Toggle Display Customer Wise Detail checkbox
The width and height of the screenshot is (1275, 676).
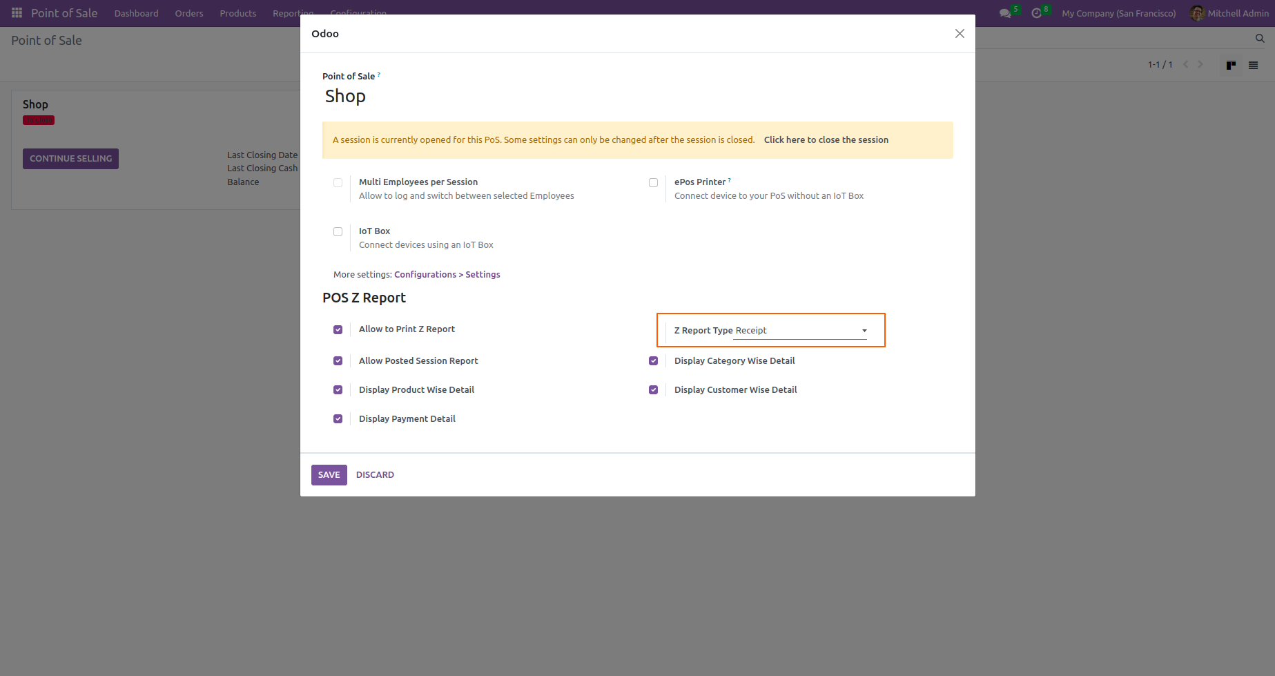[x=653, y=390]
